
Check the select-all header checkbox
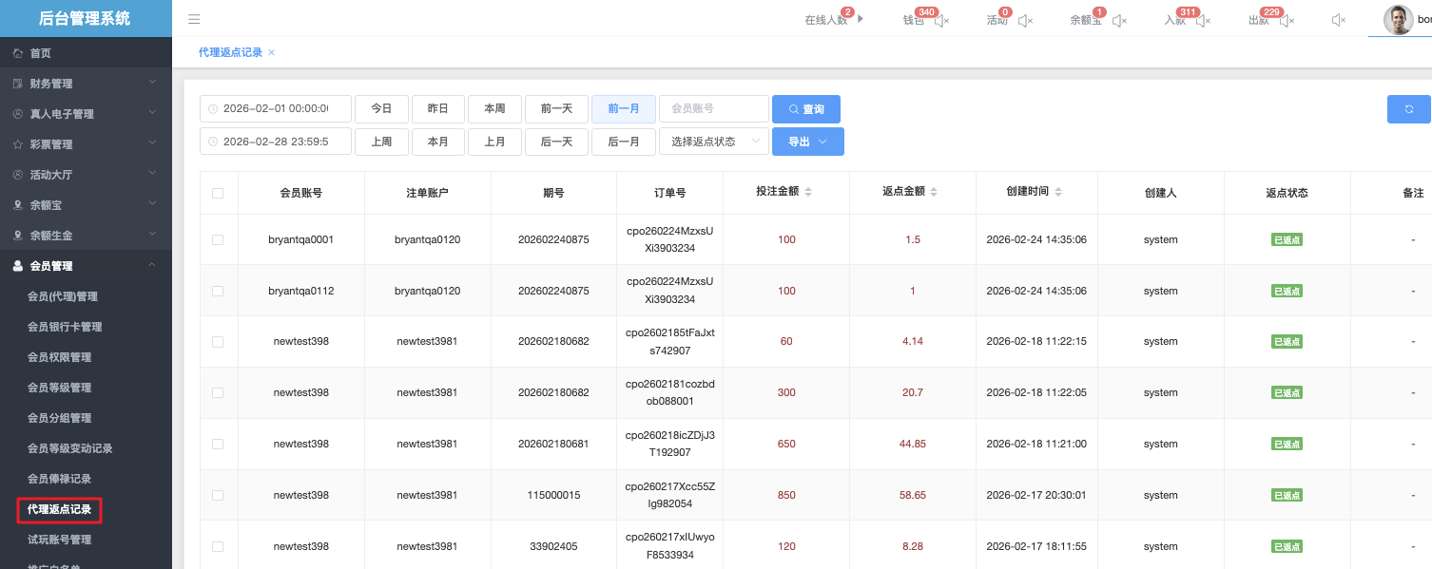(x=218, y=193)
